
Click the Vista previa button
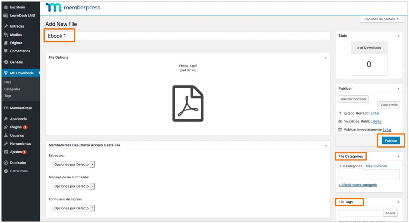[x=389, y=105]
